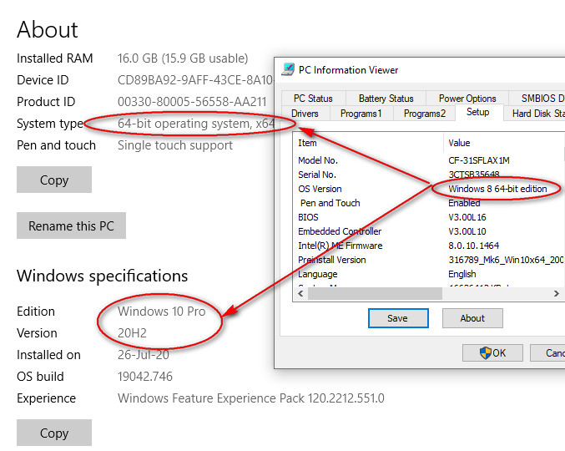Click the PC Information Viewer title icon
Viewport: 565px width, 451px height.
pyautogui.click(x=288, y=69)
